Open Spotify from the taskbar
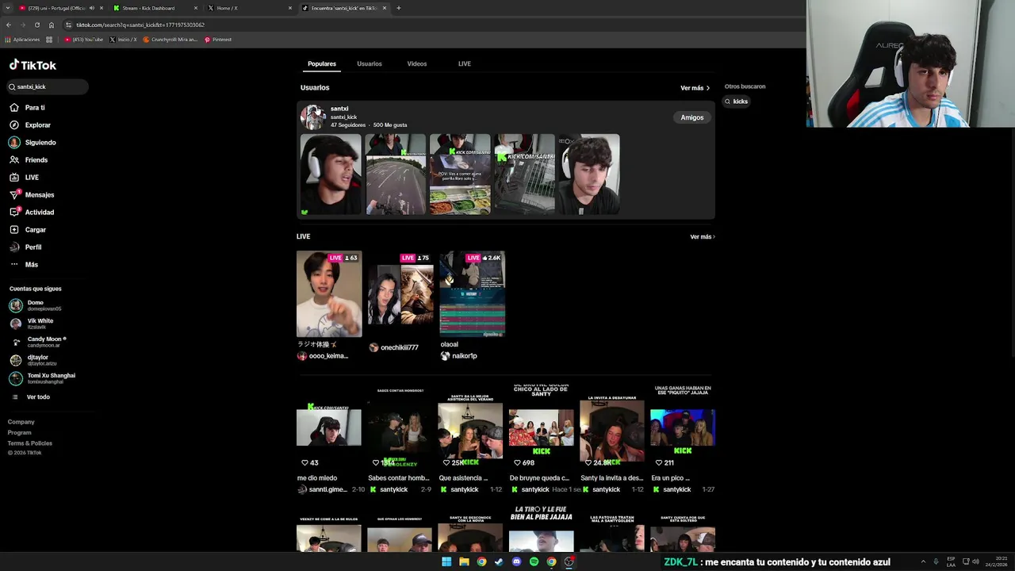This screenshot has height=571, width=1015. [534, 561]
